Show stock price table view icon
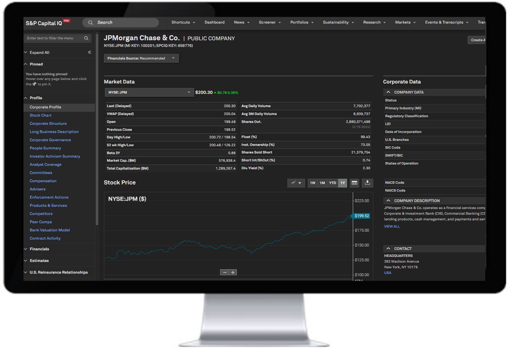This screenshot has height=352, width=510. tap(354, 183)
